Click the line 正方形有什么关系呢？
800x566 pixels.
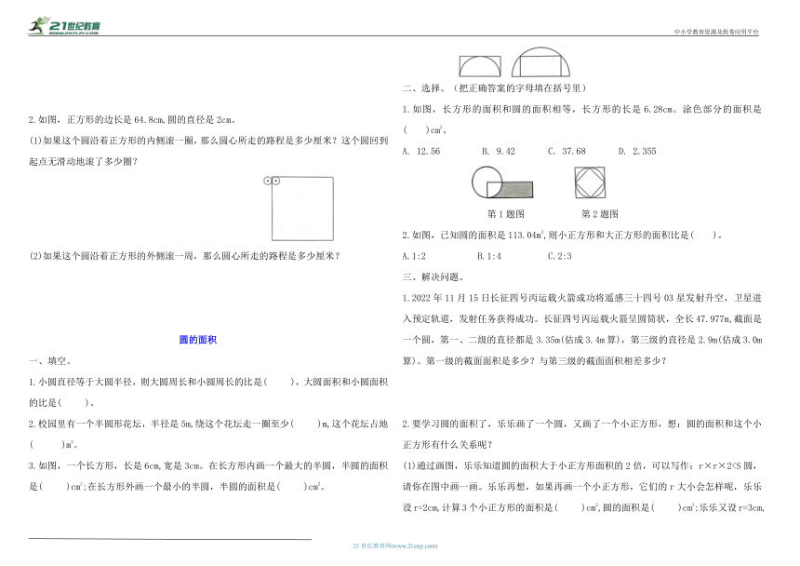point(448,445)
